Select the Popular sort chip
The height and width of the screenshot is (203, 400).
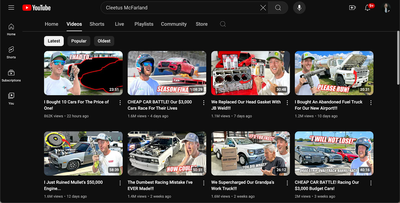(79, 41)
